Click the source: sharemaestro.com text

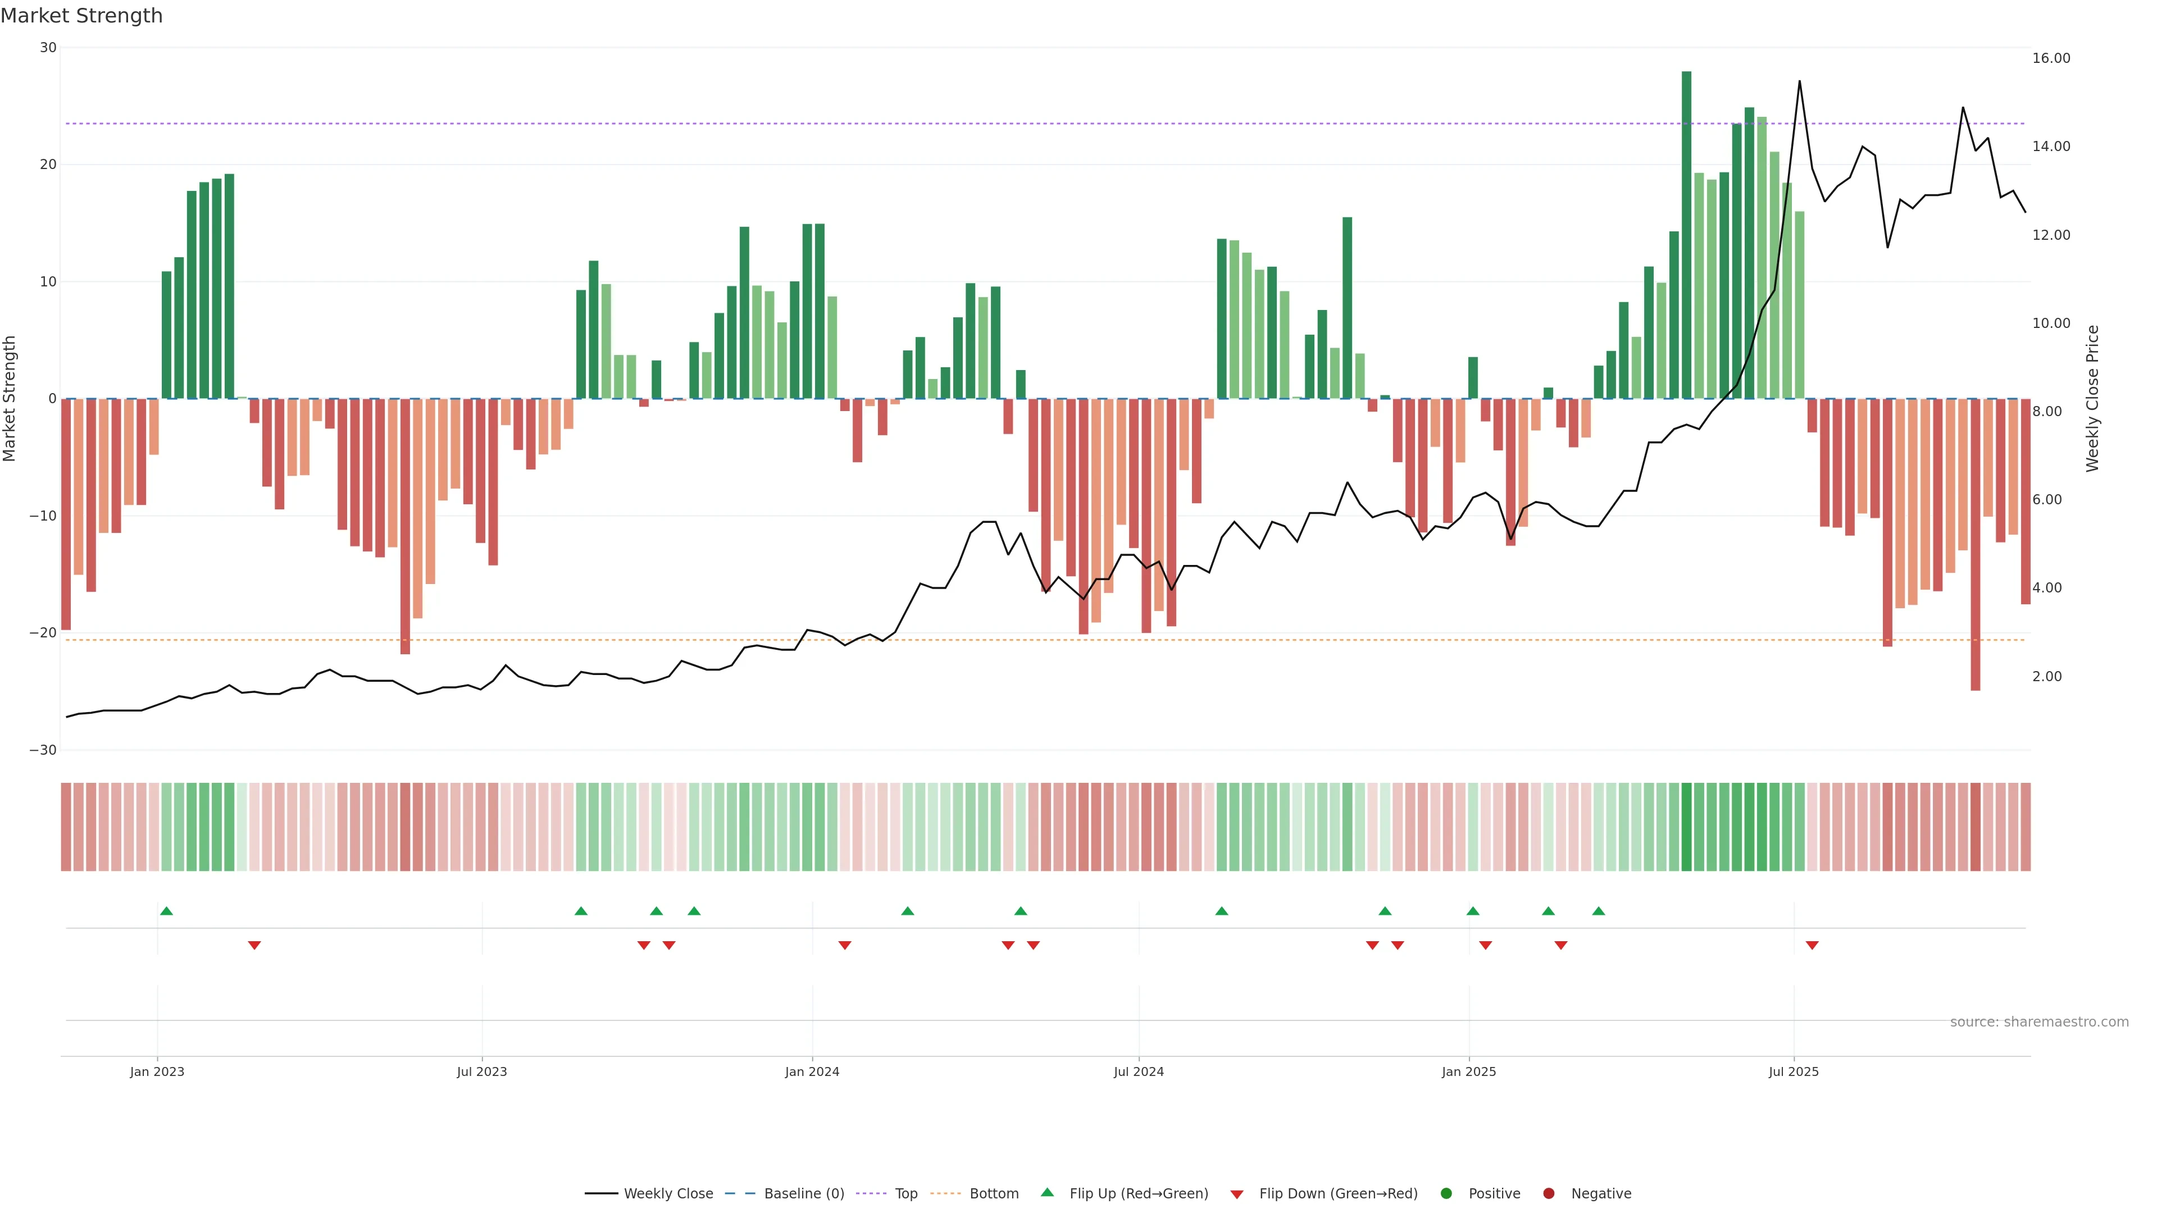pos(2039,1022)
